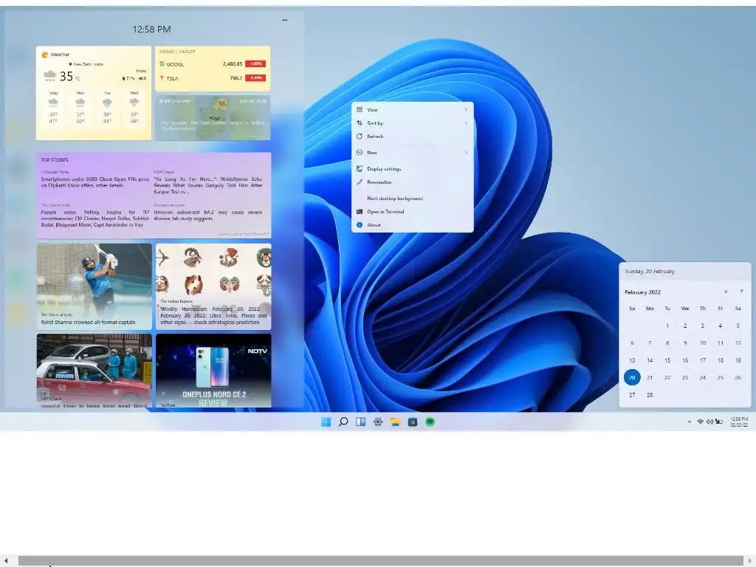Expand View submenu chevron arrow
The image size is (756, 567).
466,109
